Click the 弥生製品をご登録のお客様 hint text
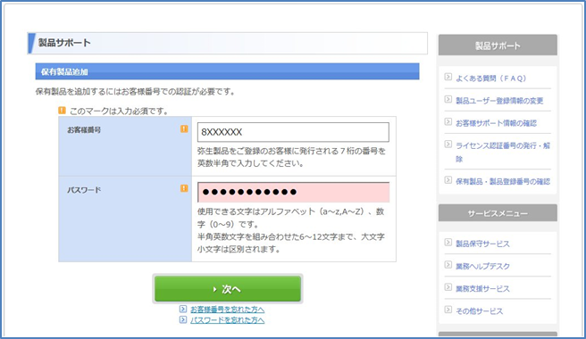 [x=291, y=157]
